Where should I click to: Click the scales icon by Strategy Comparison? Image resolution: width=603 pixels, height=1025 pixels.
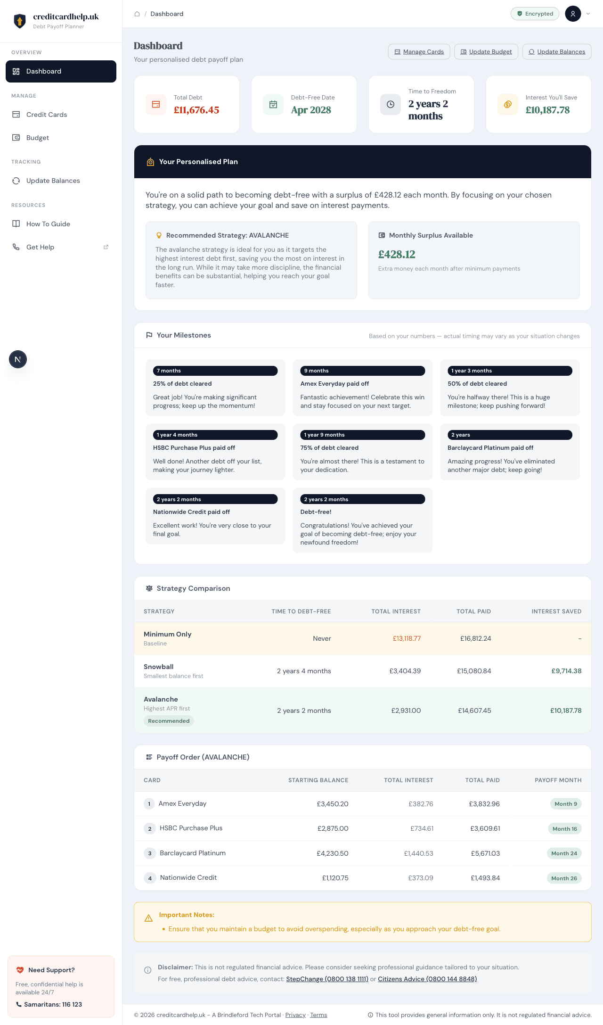149,588
